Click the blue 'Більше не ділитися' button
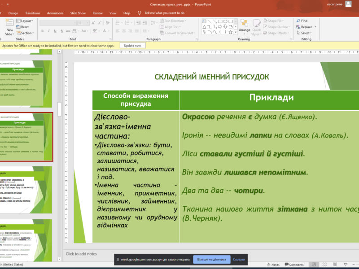359x269 pixels. 211,259
